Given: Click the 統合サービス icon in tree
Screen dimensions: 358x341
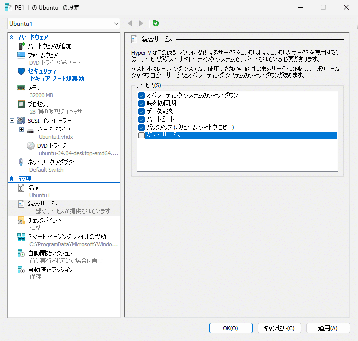Looking at the screenshot, I should tap(21, 204).
